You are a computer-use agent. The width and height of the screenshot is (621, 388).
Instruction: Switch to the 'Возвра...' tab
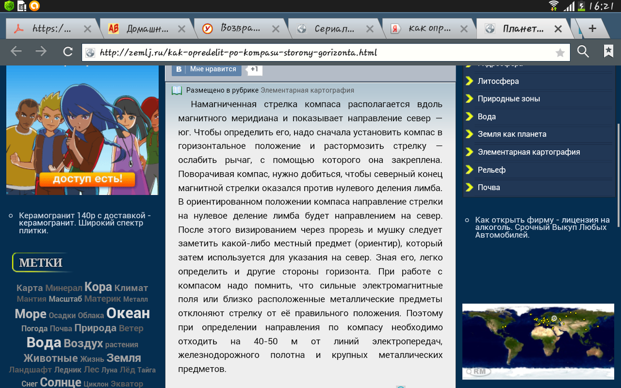click(240, 29)
